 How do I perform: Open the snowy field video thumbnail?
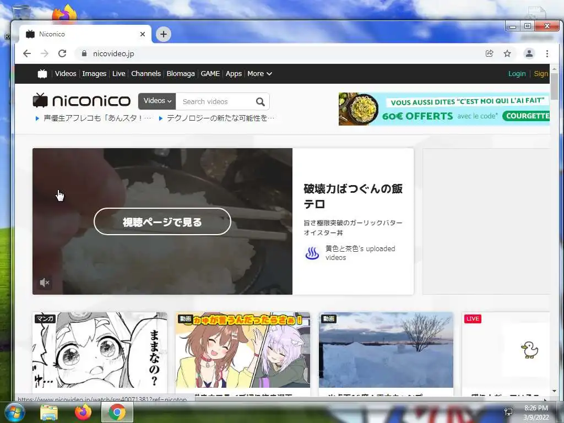pos(386,350)
